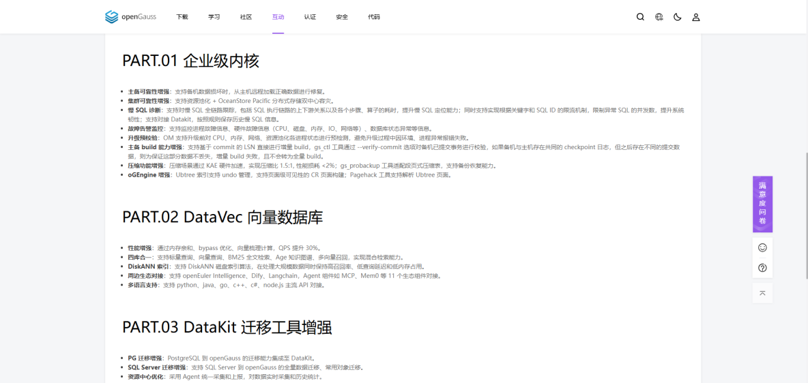Click the PART.03 DataKit 迁移工具增强 heading
Image resolution: width=808 pixels, height=383 pixels.
click(x=227, y=327)
